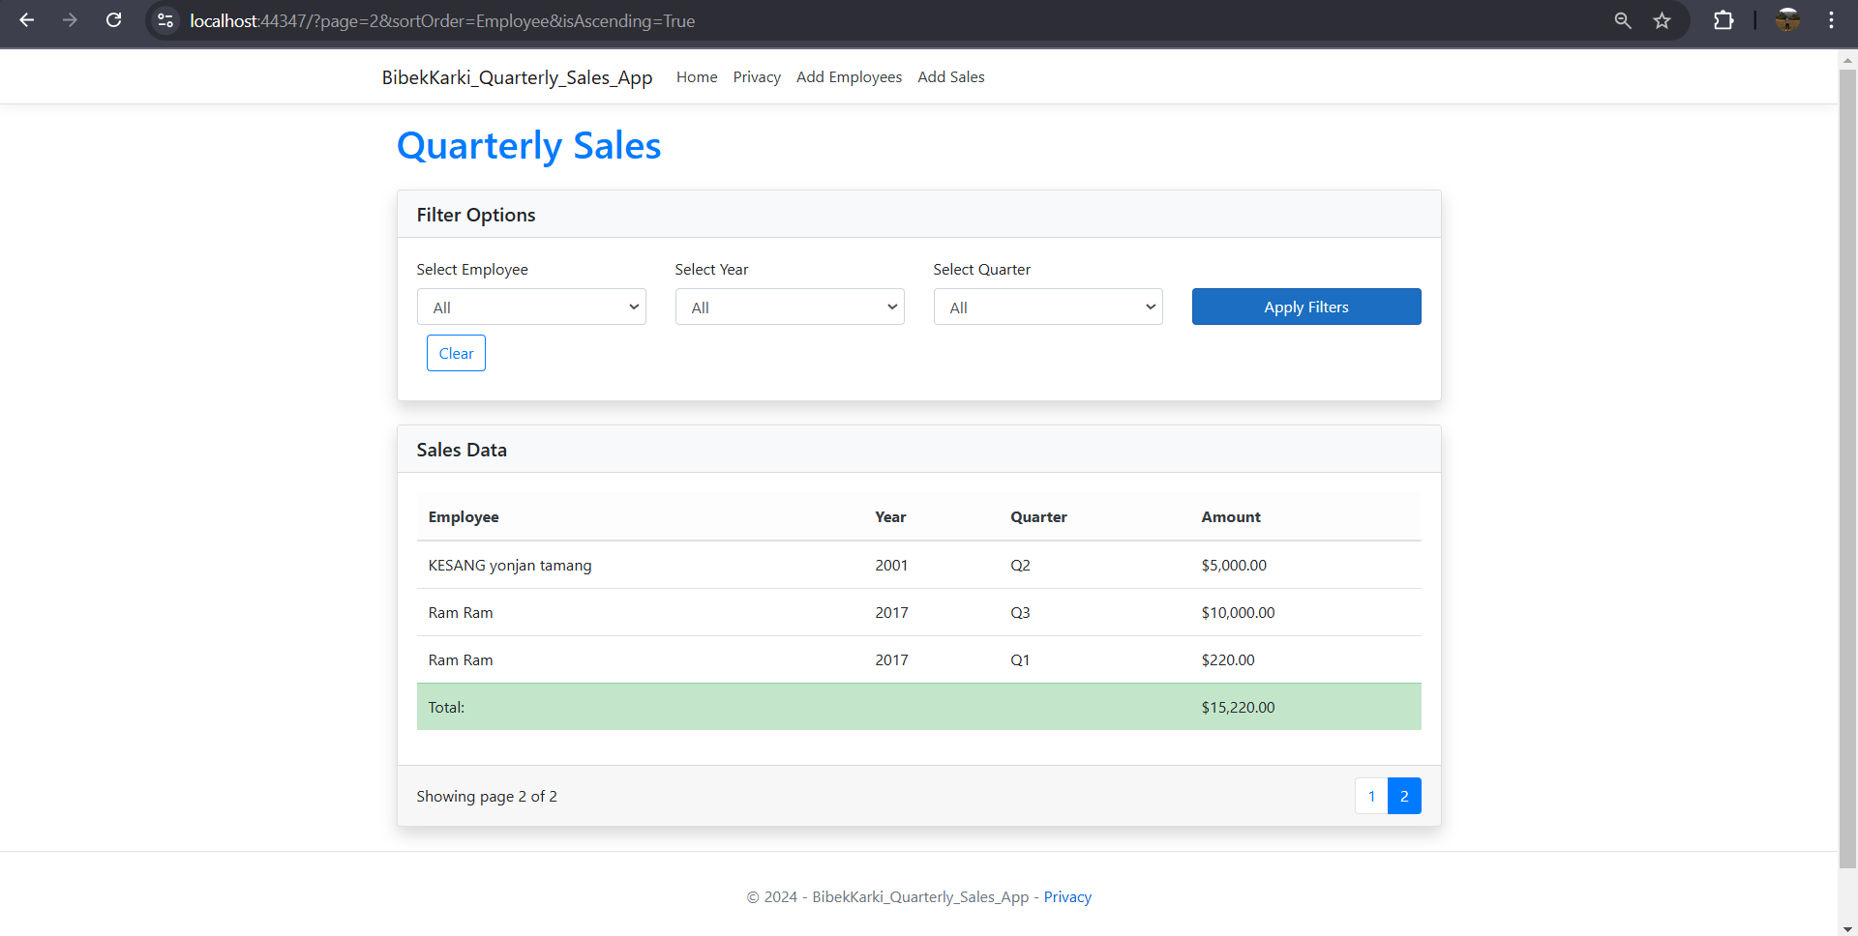
Task: Open the footer Privacy link
Action: point(1067,897)
